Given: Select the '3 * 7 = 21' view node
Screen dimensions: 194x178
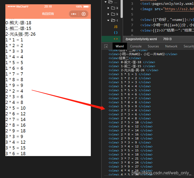Looking at the screenshot, I should pos(130,158).
